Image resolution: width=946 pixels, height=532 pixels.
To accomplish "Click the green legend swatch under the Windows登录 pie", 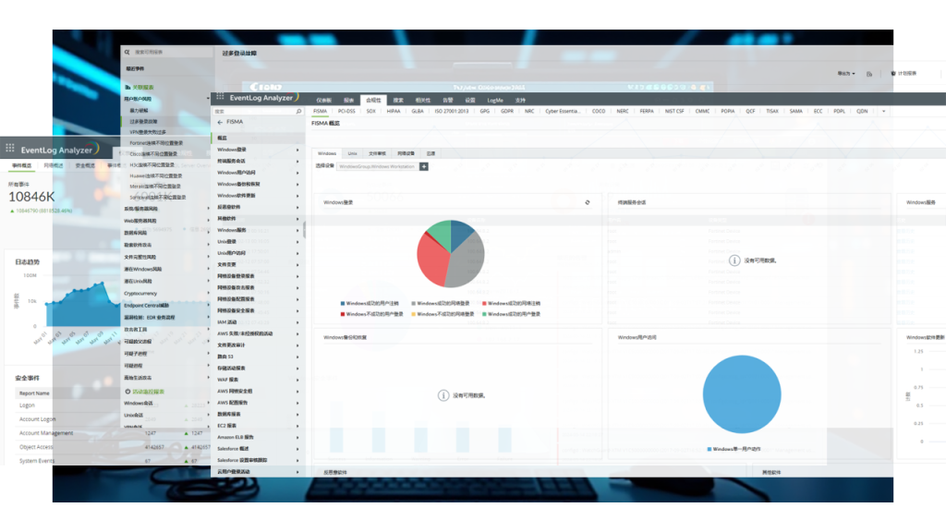I will (x=484, y=314).
